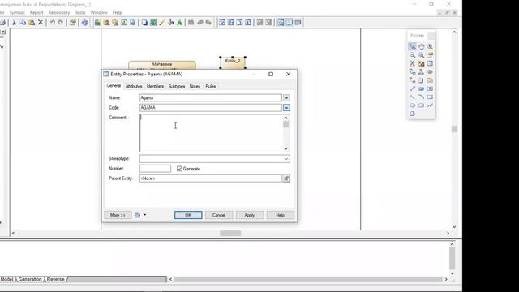Select the Grabber hand tool in Palette

coord(421,47)
